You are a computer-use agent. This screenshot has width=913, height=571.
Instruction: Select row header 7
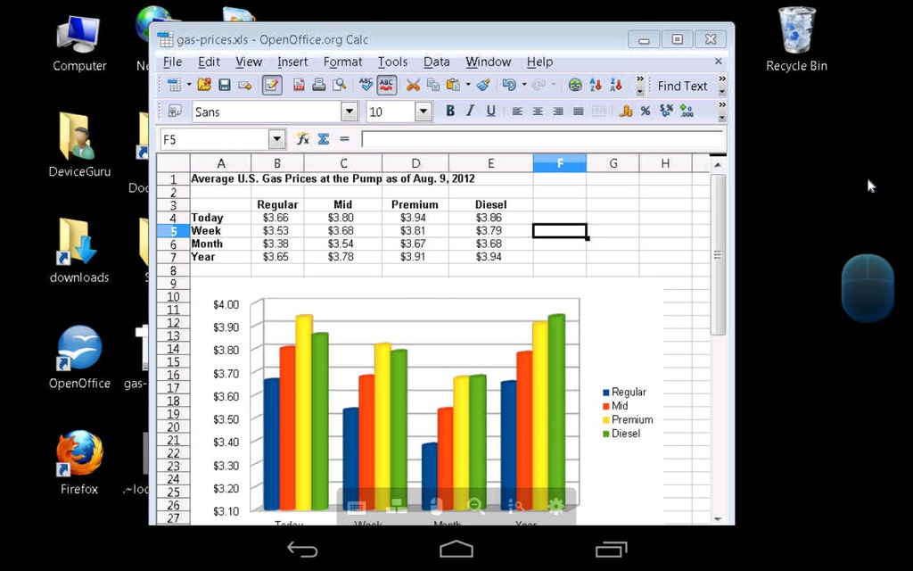(173, 257)
